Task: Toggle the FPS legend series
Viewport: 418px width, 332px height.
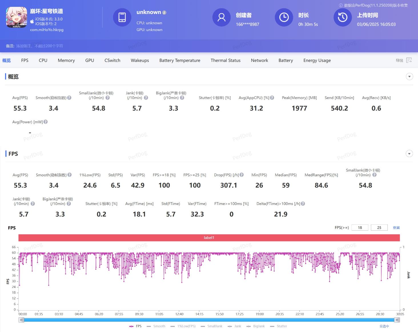Action: [135, 326]
